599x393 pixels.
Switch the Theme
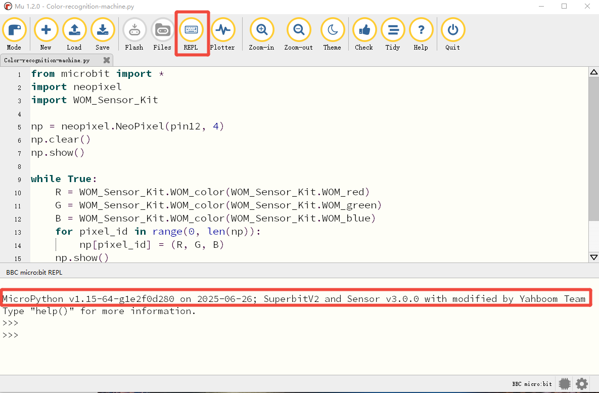pyautogui.click(x=332, y=34)
